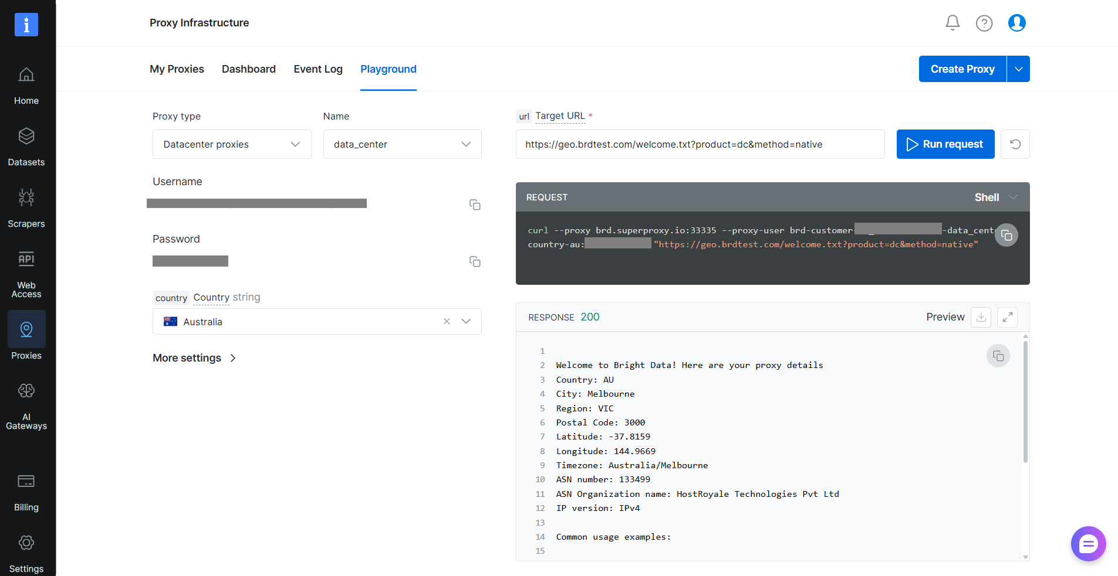Open Web Access API section
The width and height of the screenshot is (1118, 576).
pyautogui.click(x=26, y=275)
